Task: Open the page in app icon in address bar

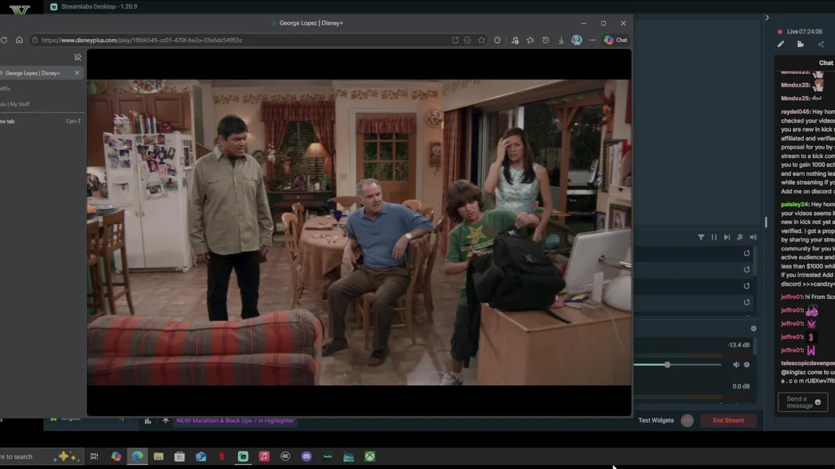Action: pyautogui.click(x=455, y=40)
